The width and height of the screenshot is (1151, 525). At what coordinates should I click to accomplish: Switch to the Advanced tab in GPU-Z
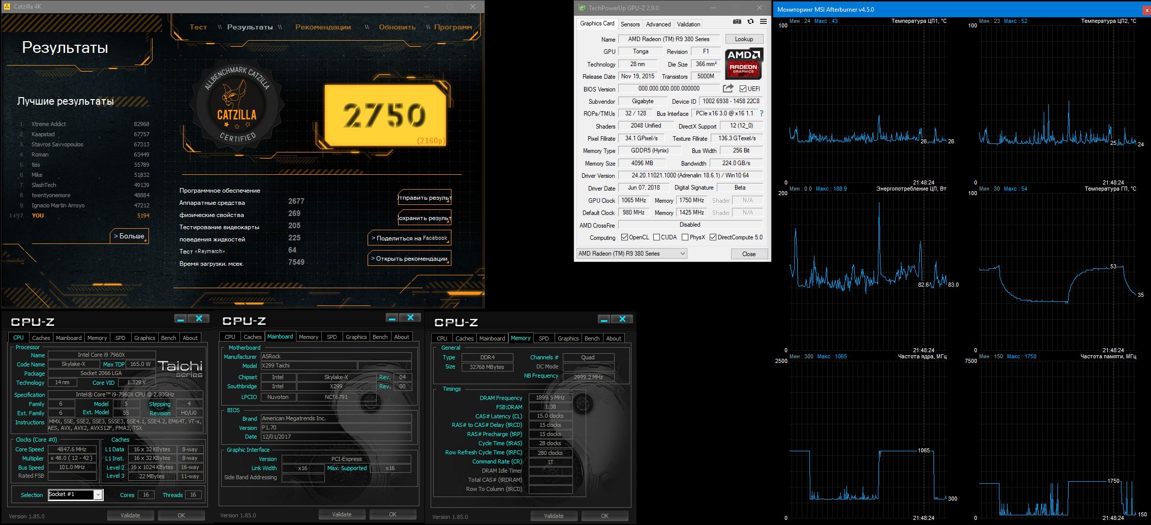(658, 24)
